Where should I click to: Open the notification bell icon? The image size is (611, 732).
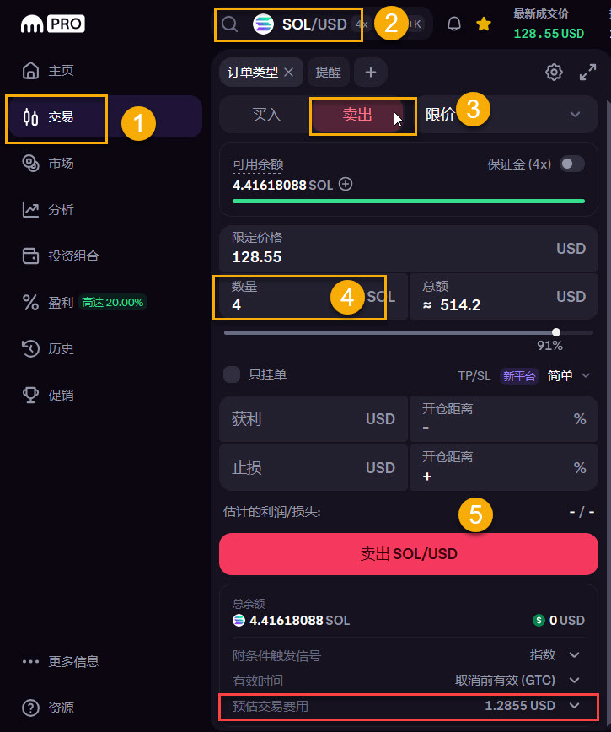[x=453, y=24]
